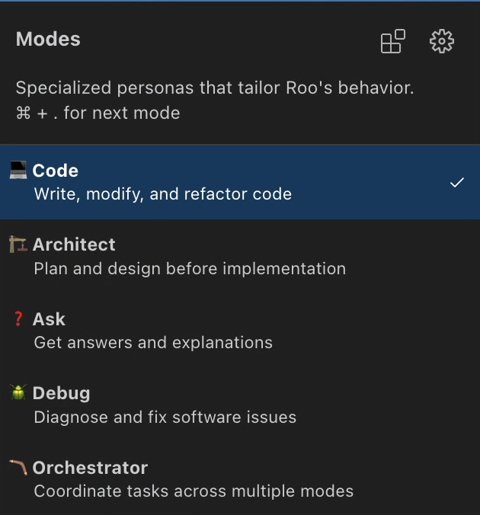Switch to Orchestrator mode
This screenshot has width=480, height=515.
[x=90, y=468]
